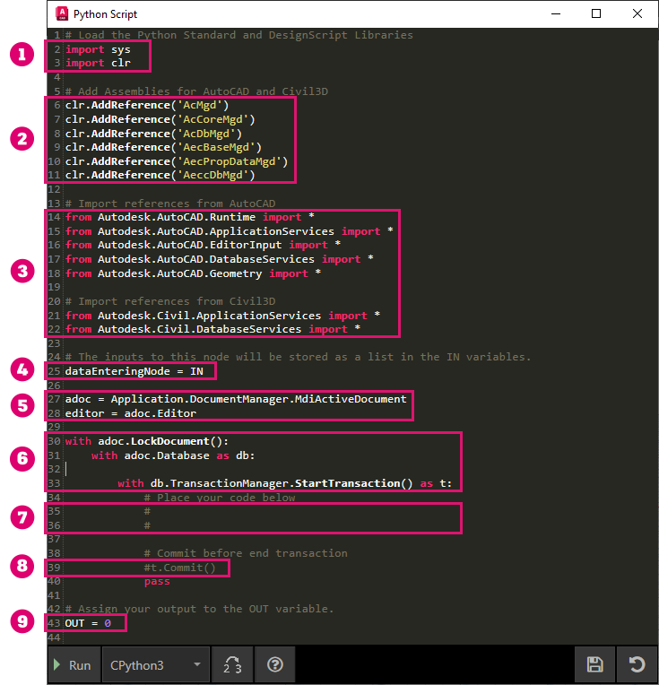Maximize the Python Script window
Image resolution: width=659 pixels, height=685 pixels.
[596, 13]
